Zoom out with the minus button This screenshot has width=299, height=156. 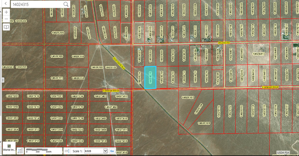[6, 19]
